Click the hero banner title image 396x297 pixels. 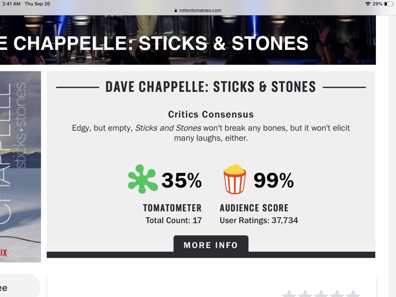[188, 40]
